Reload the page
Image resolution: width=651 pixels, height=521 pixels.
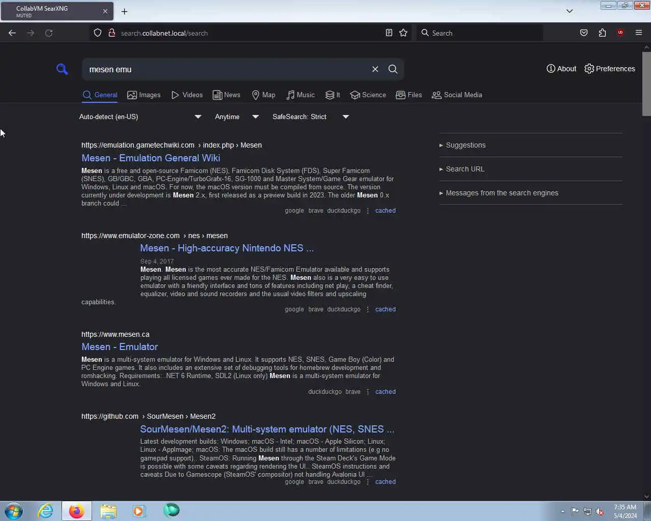pyautogui.click(x=49, y=33)
